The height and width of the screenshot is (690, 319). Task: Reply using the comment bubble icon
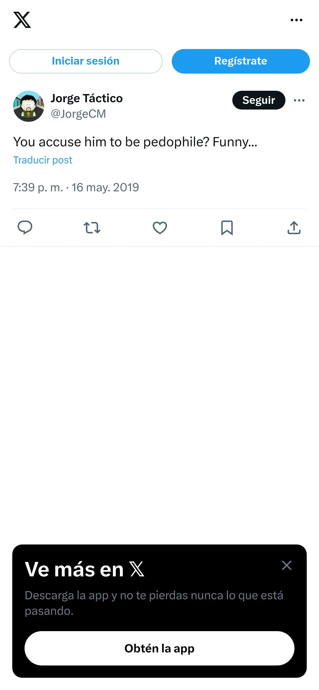pyautogui.click(x=25, y=228)
